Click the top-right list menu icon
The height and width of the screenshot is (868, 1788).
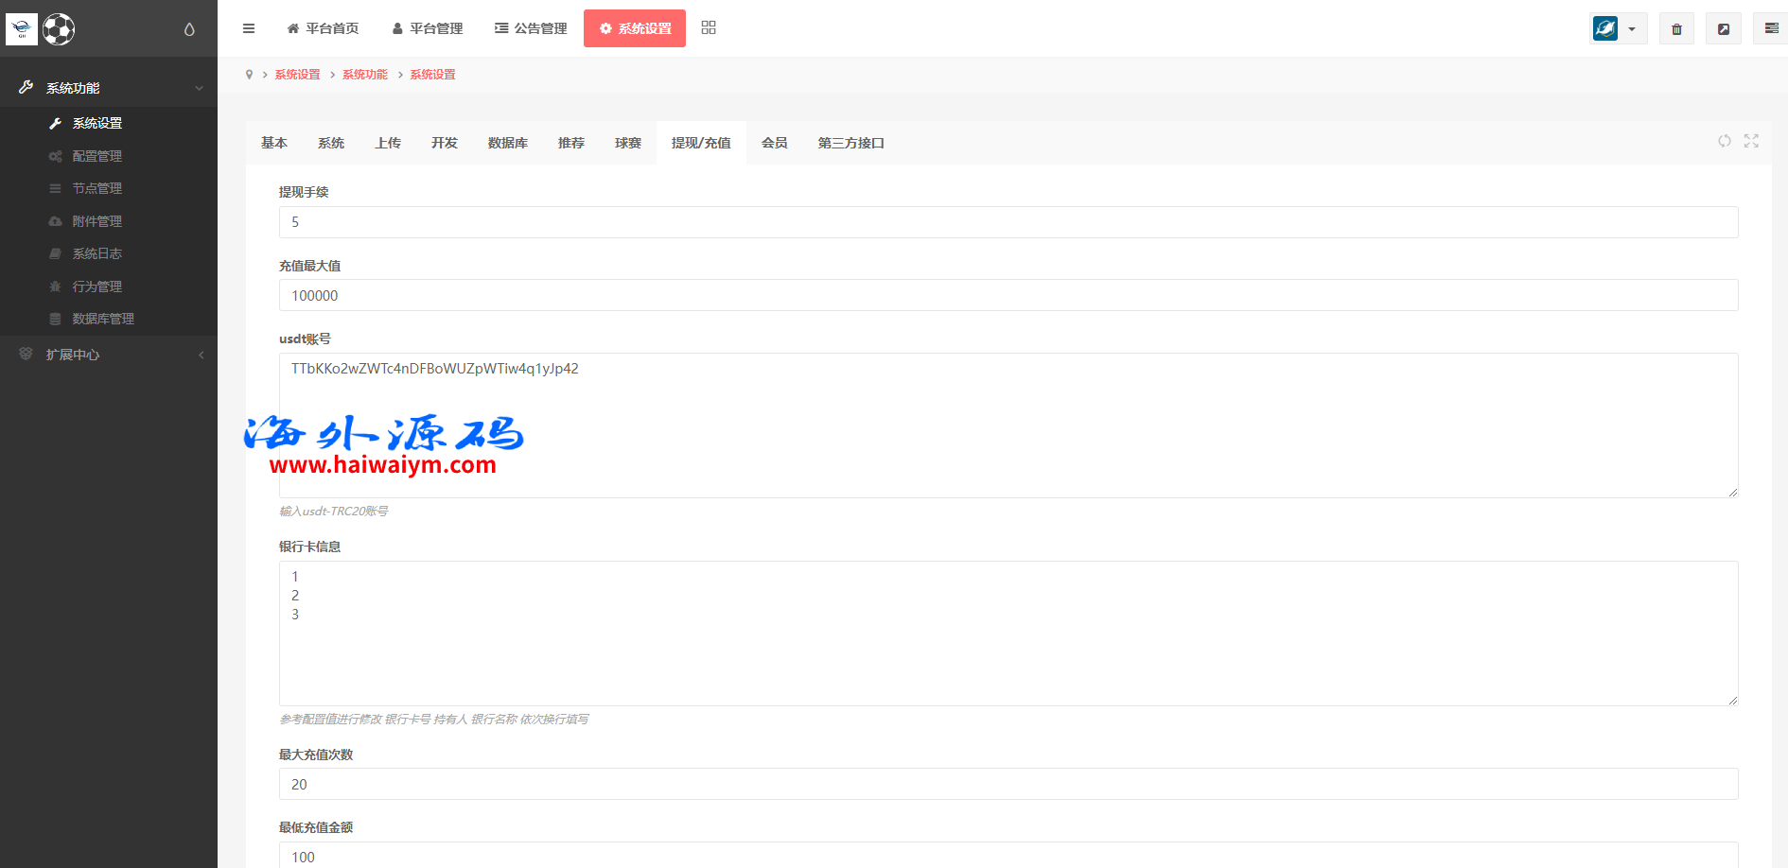coord(1771,29)
